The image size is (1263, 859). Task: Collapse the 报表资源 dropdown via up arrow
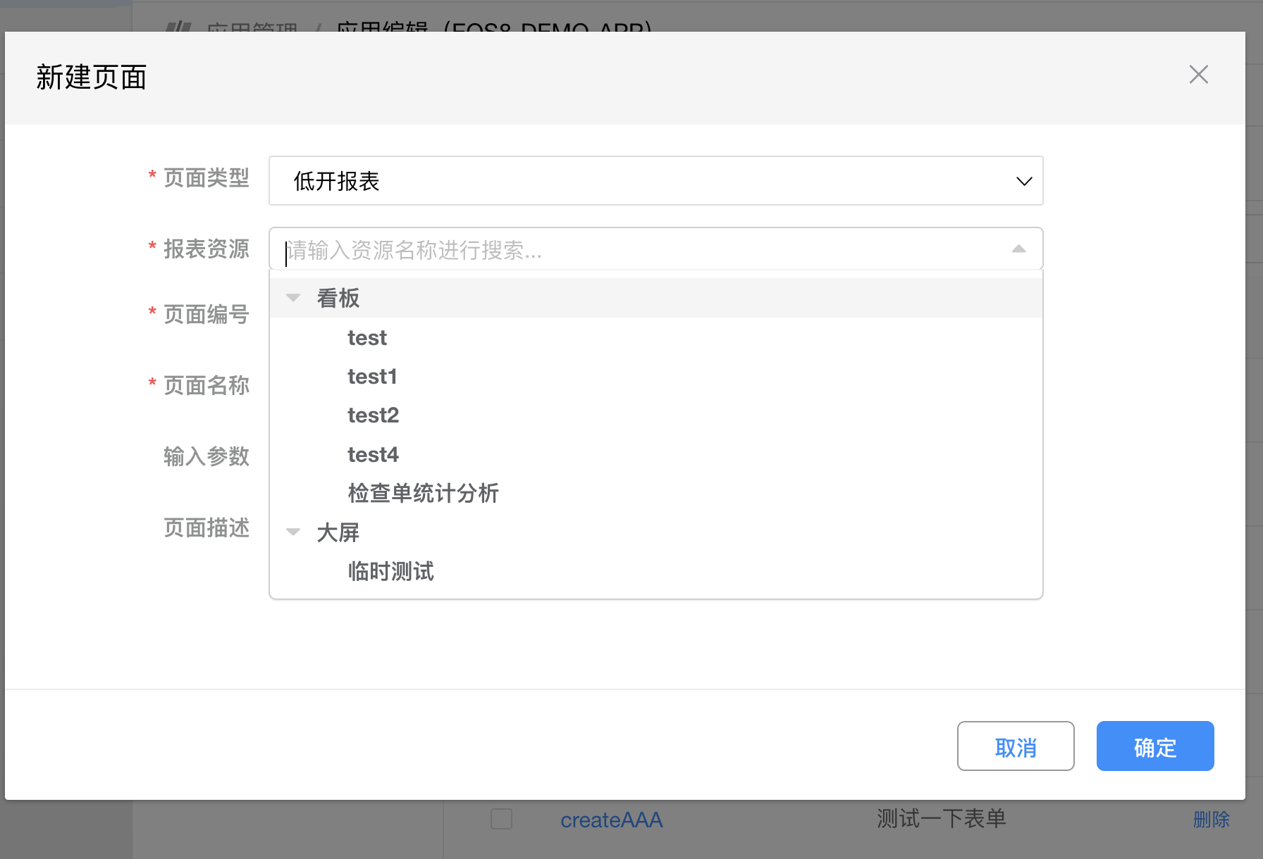click(1018, 249)
